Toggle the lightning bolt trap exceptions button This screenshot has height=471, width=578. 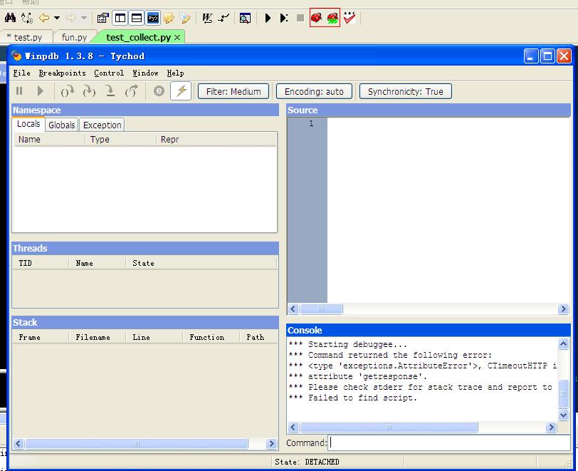181,91
